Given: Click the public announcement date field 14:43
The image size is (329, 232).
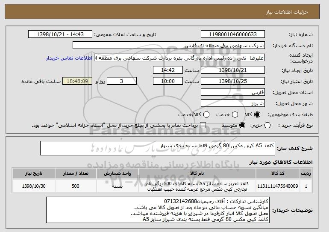Looking at the screenshot, I should pos(60,34).
